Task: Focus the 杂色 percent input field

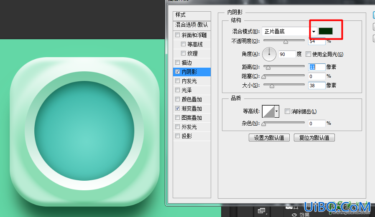Action: pyautogui.click(x=317, y=124)
